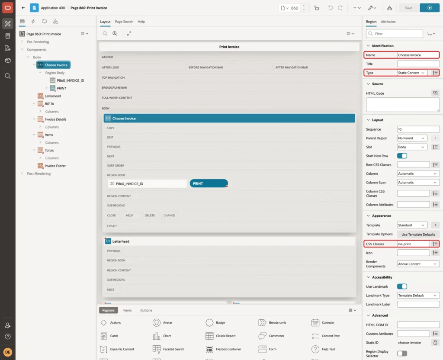The image size is (443, 360).
Task: Click the Sequence input field
Action: pyautogui.click(x=418, y=129)
